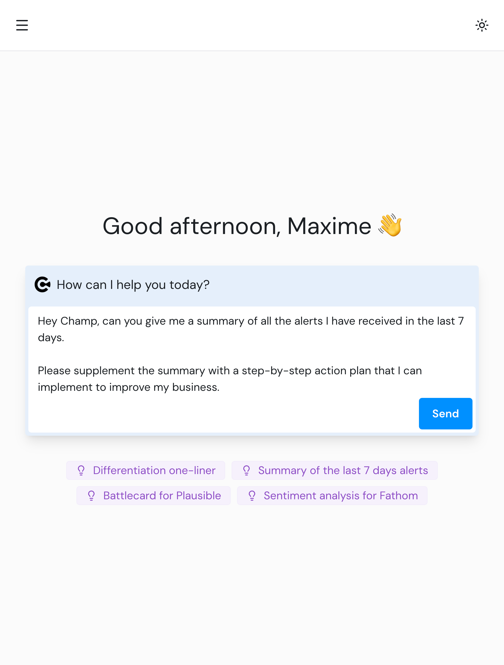504x665 pixels.
Task: Choose Summary of the last 7 days alerts
Action: click(x=343, y=470)
